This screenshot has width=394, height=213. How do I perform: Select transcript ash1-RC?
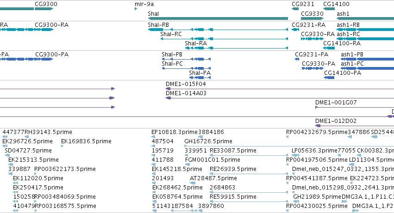365,39
